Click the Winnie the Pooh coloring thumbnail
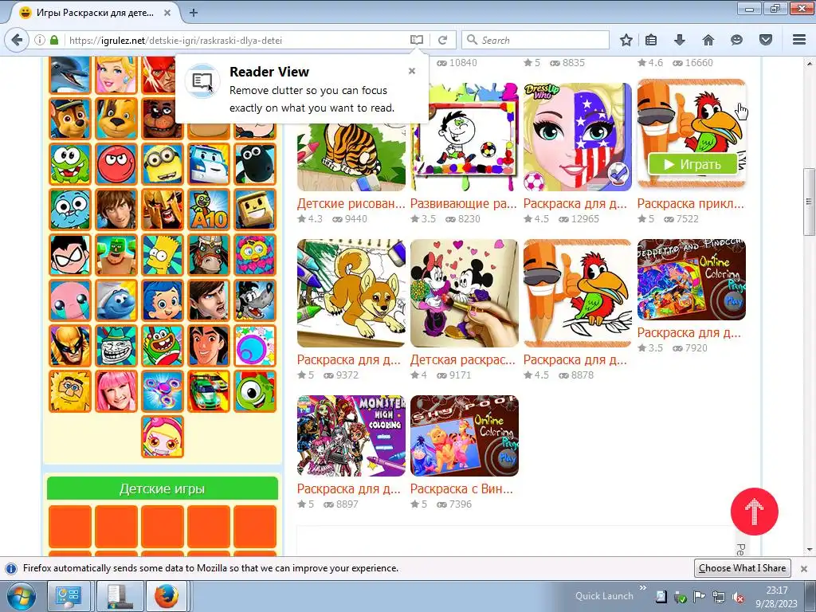 tap(465, 436)
